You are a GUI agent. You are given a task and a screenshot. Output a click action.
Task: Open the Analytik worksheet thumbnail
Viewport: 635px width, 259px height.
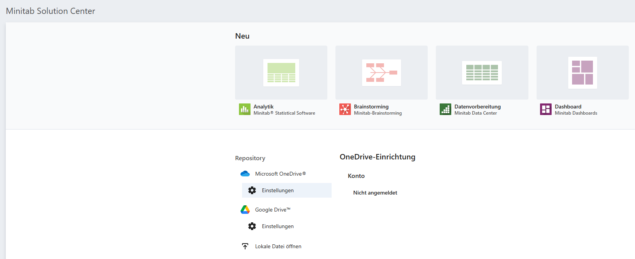(281, 73)
